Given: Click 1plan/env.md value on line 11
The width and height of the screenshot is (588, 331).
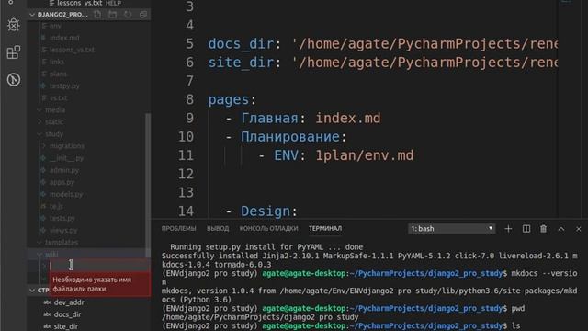Looking at the screenshot, I should [x=365, y=155].
